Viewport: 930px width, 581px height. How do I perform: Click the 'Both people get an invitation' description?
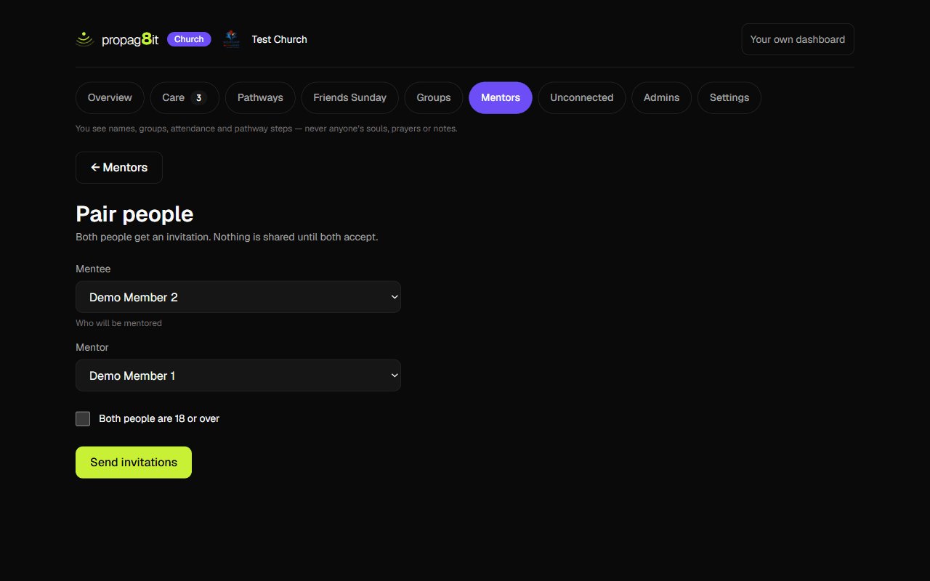tap(227, 237)
